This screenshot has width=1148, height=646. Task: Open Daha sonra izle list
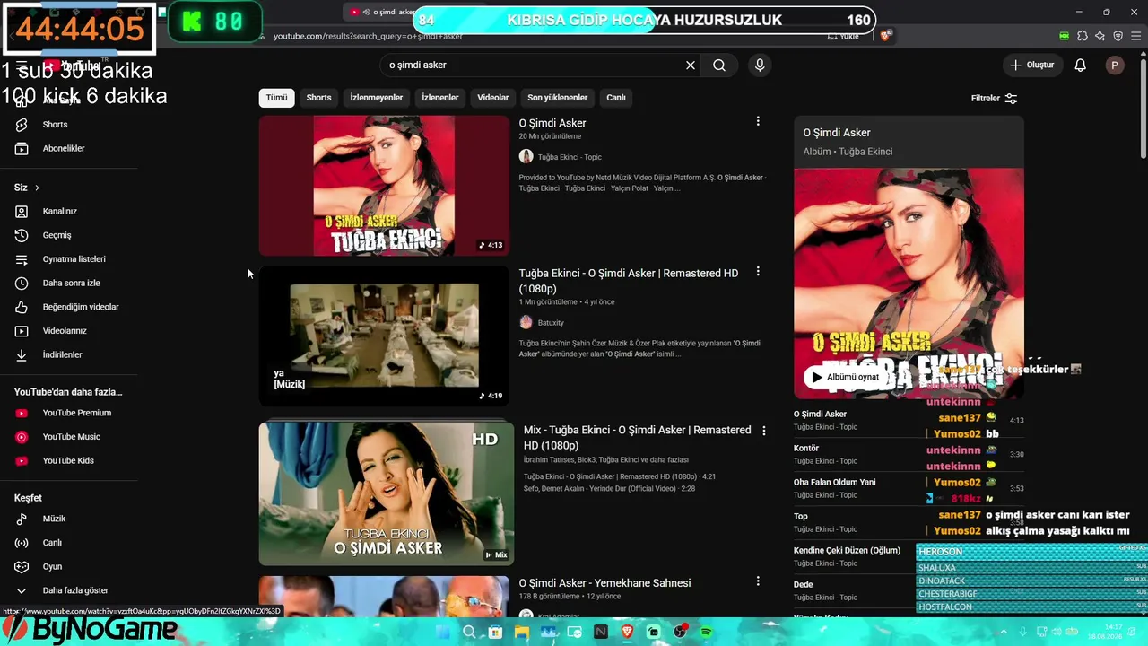point(71,284)
